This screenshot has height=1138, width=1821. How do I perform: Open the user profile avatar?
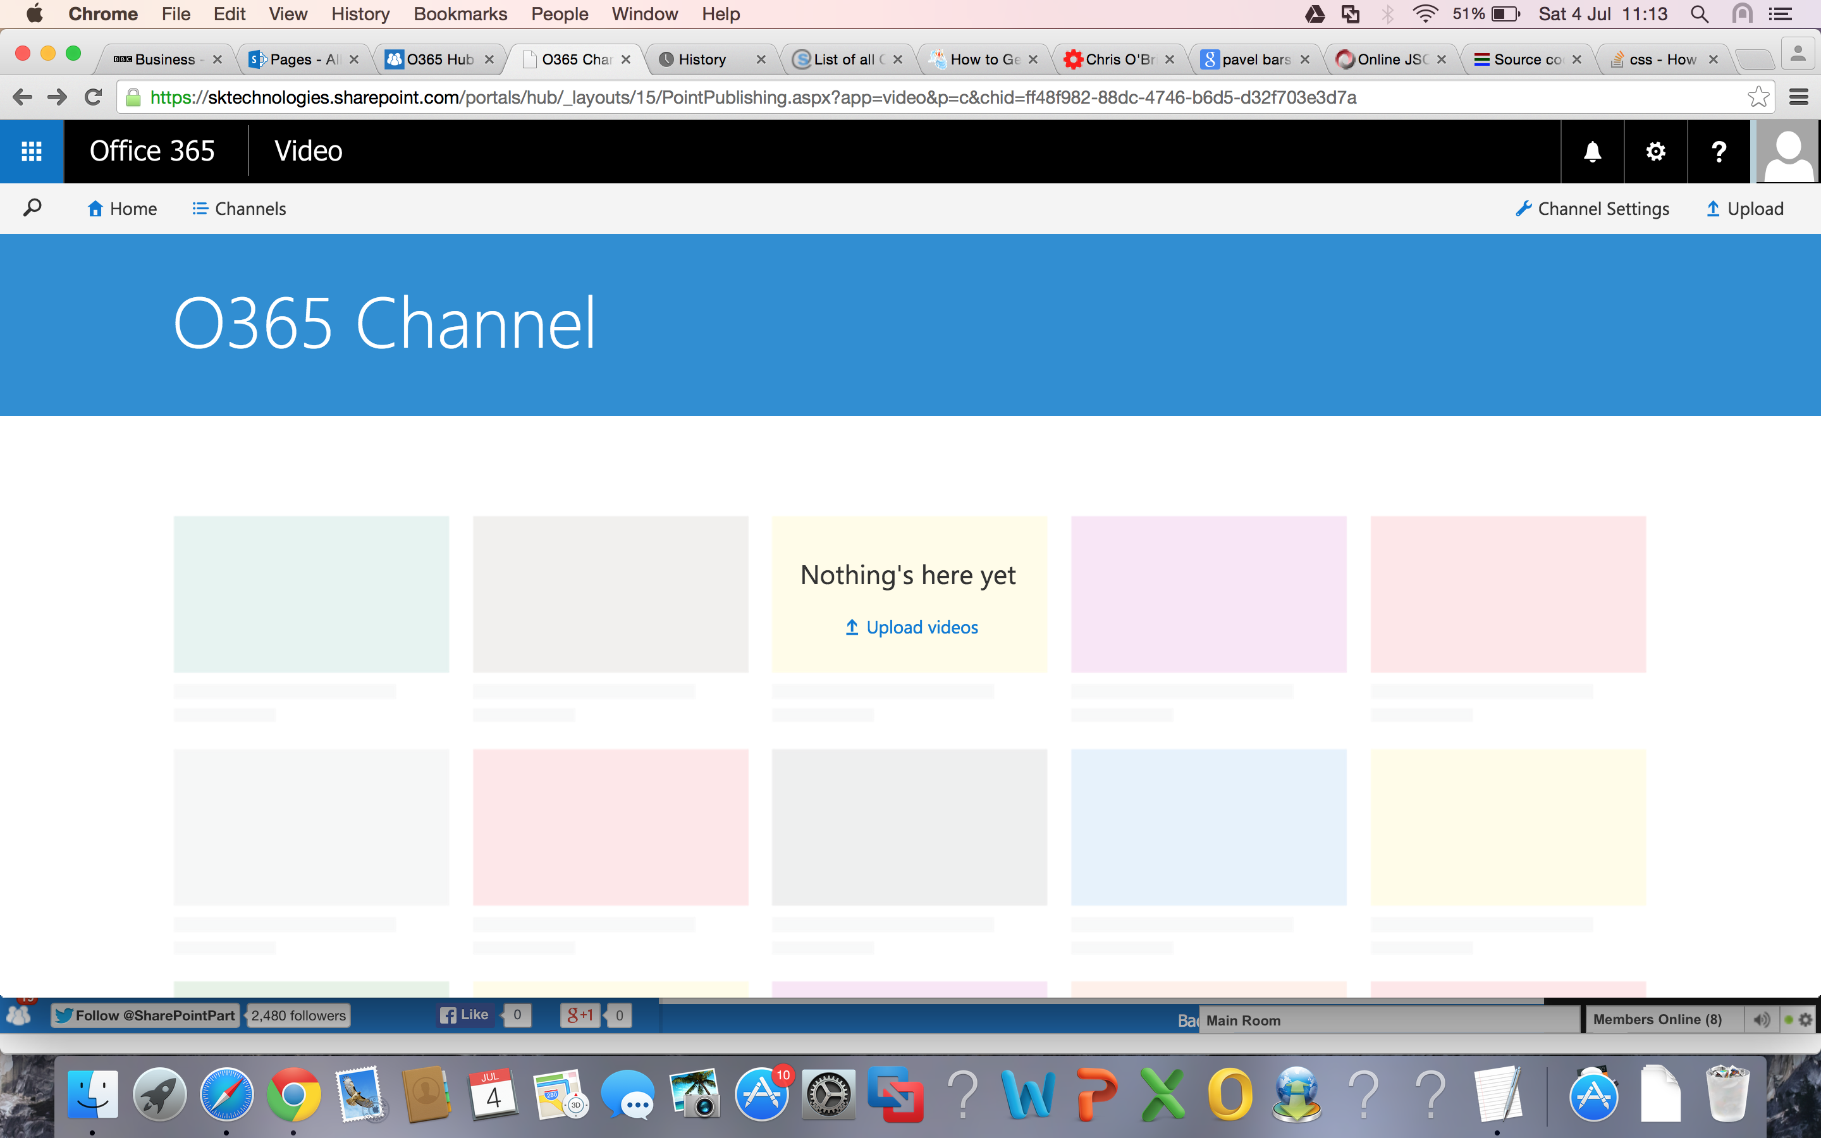(x=1788, y=151)
